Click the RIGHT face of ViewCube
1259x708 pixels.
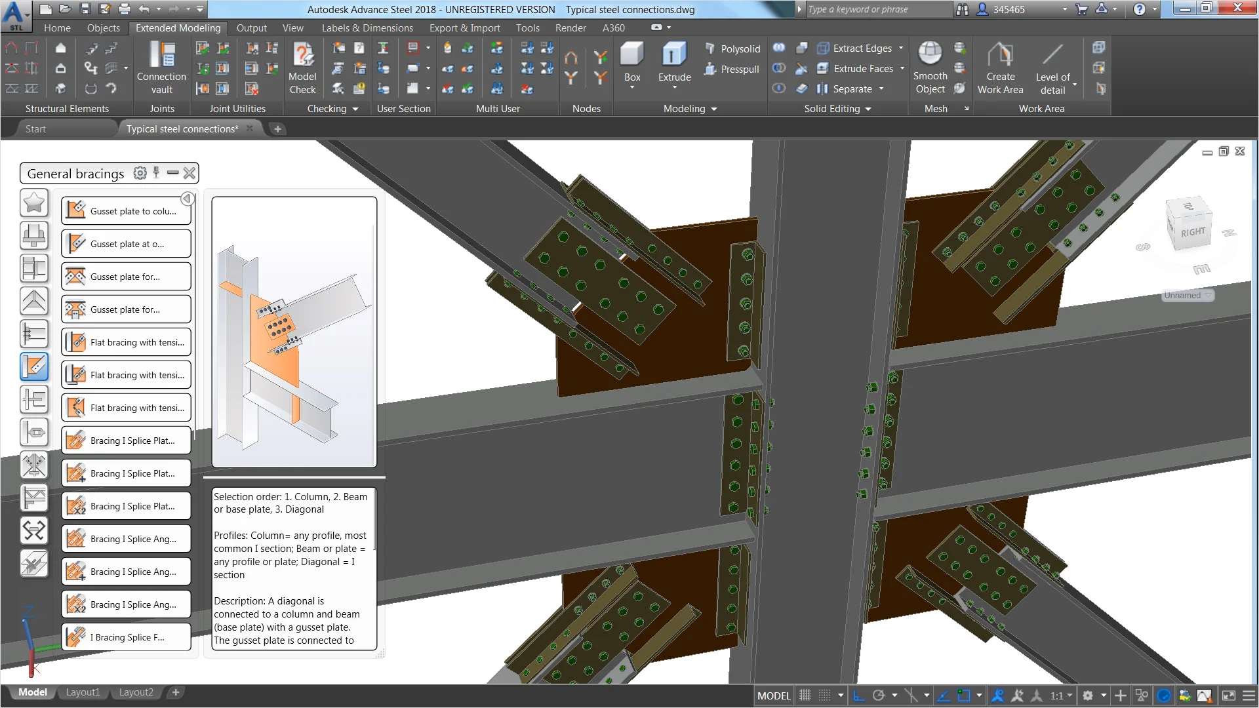[x=1192, y=232]
